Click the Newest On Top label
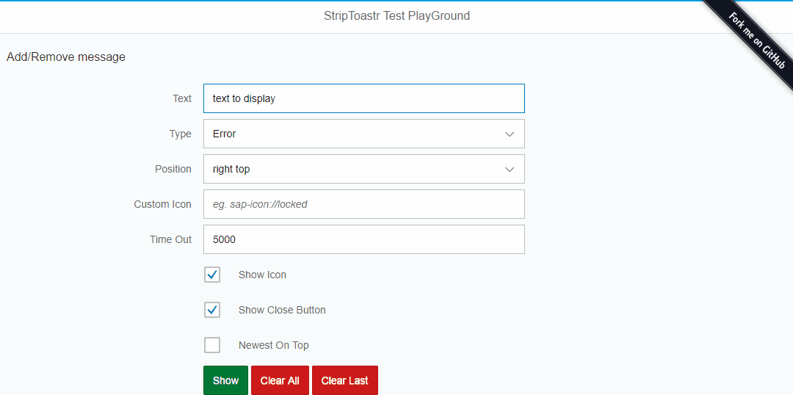Image resolution: width=793 pixels, height=395 pixels. (274, 345)
